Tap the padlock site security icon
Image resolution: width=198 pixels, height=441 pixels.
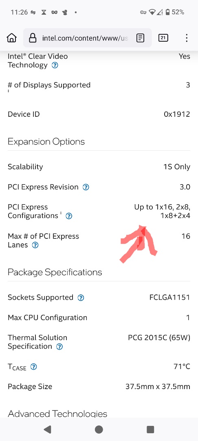(33, 38)
